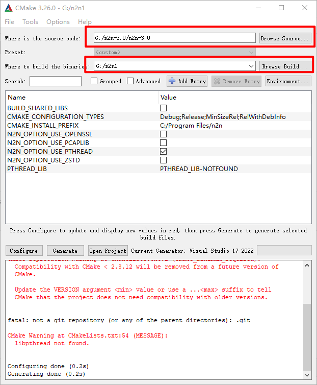Click the Search input field
Screen dimensions: 317x385
[x=56, y=81]
